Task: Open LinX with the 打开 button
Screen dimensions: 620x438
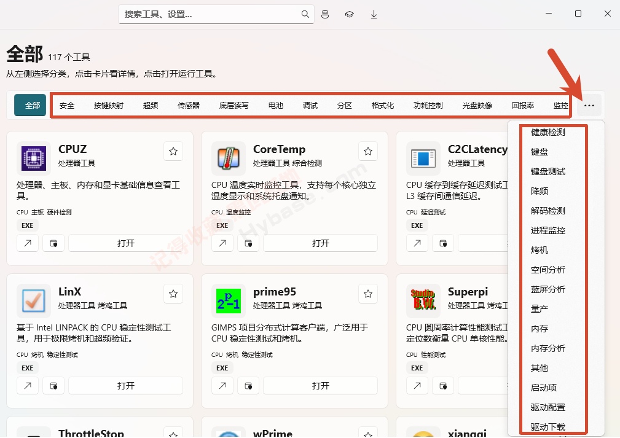Action: 126,386
